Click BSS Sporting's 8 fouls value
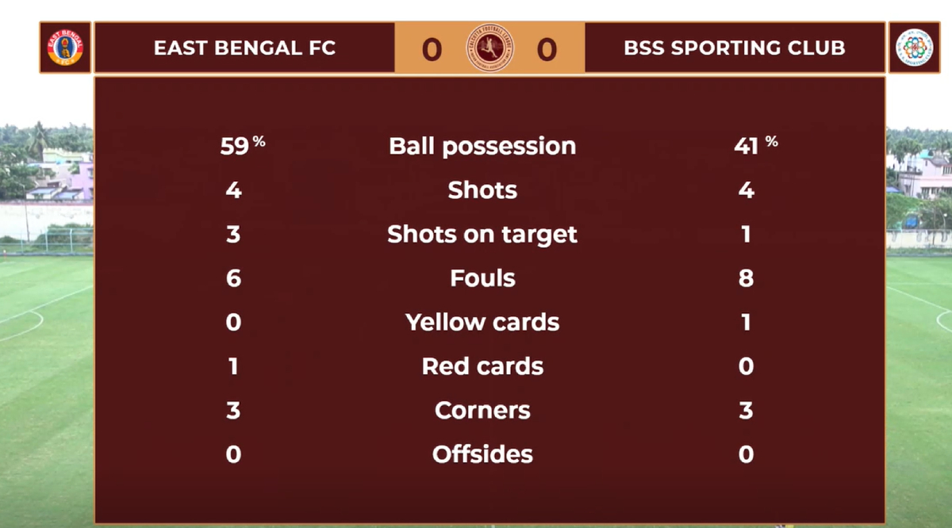This screenshot has width=952, height=528. [746, 278]
